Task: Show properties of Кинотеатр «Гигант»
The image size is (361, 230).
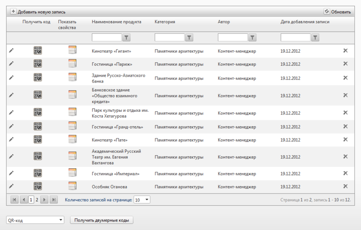Action: pos(72,50)
